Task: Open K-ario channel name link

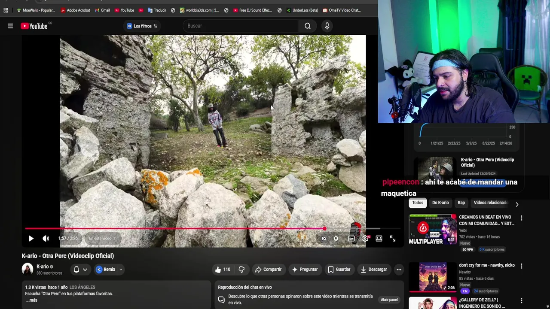Action: click(x=43, y=267)
